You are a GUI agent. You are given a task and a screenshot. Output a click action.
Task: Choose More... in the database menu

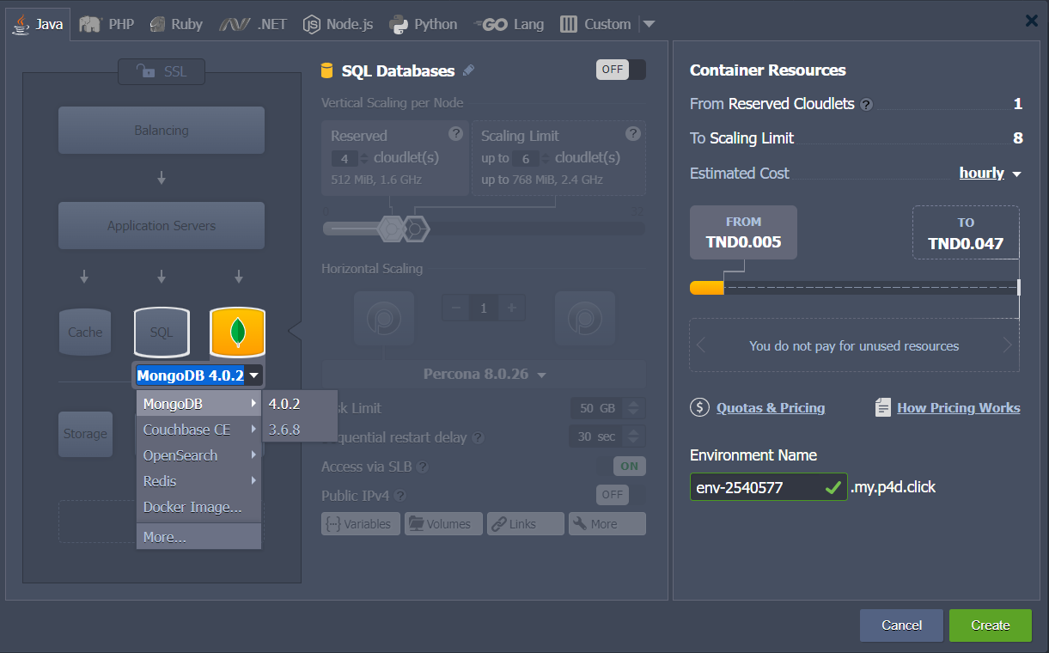click(x=199, y=537)
